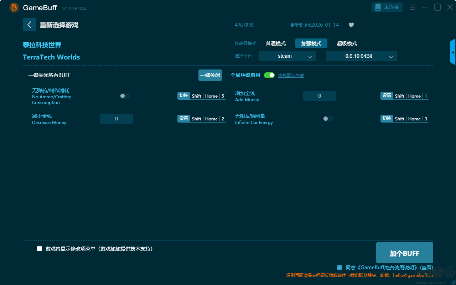Viewport: 456px width, 285px height.
Task: Open the 0.6.10 64Bit version dropdown
Action: coord(361,56)
